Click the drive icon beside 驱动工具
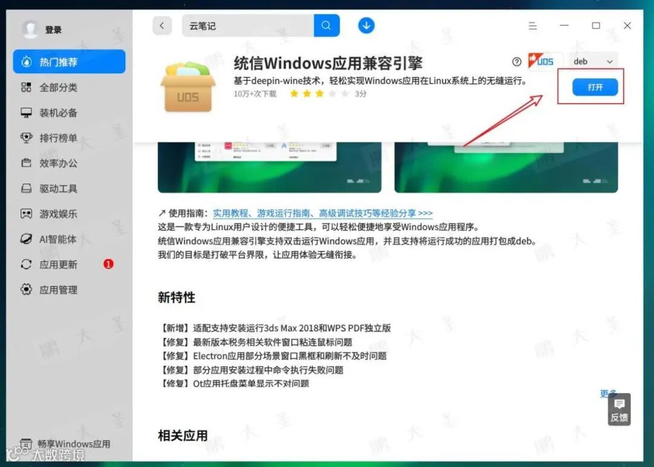This screenshot has height=467, width=654. (x=26, y=188)
